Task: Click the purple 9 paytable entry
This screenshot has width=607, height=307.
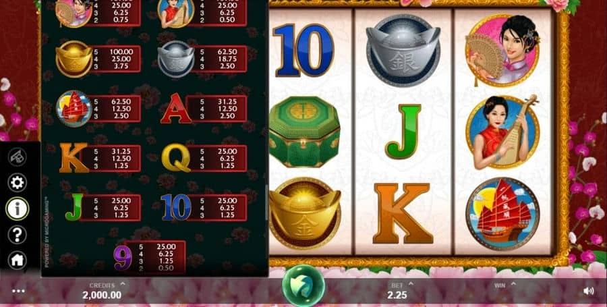Action: click(x=123, y=258)
